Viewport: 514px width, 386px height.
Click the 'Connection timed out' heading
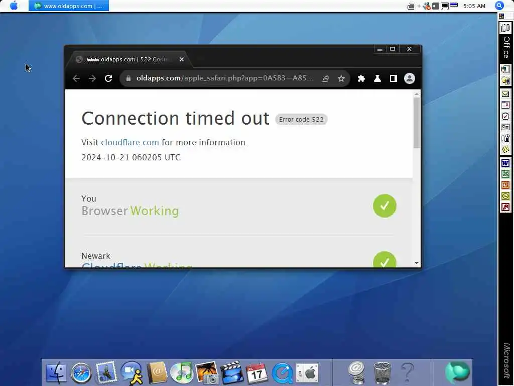click(x=175, y=118)
